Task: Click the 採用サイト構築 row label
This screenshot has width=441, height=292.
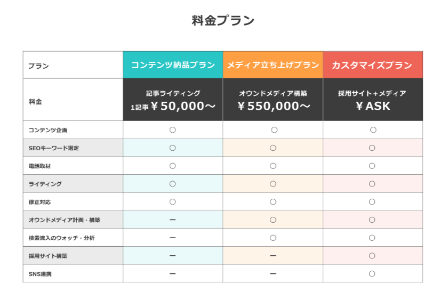Action: [48, 256]
